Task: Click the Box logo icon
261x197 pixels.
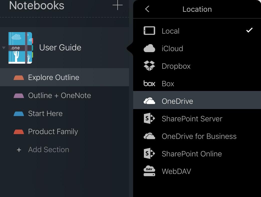Action: tap(149, 83)
